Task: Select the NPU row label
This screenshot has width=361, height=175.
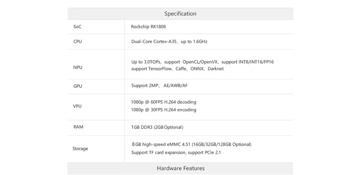Action: tap(78, 67)
